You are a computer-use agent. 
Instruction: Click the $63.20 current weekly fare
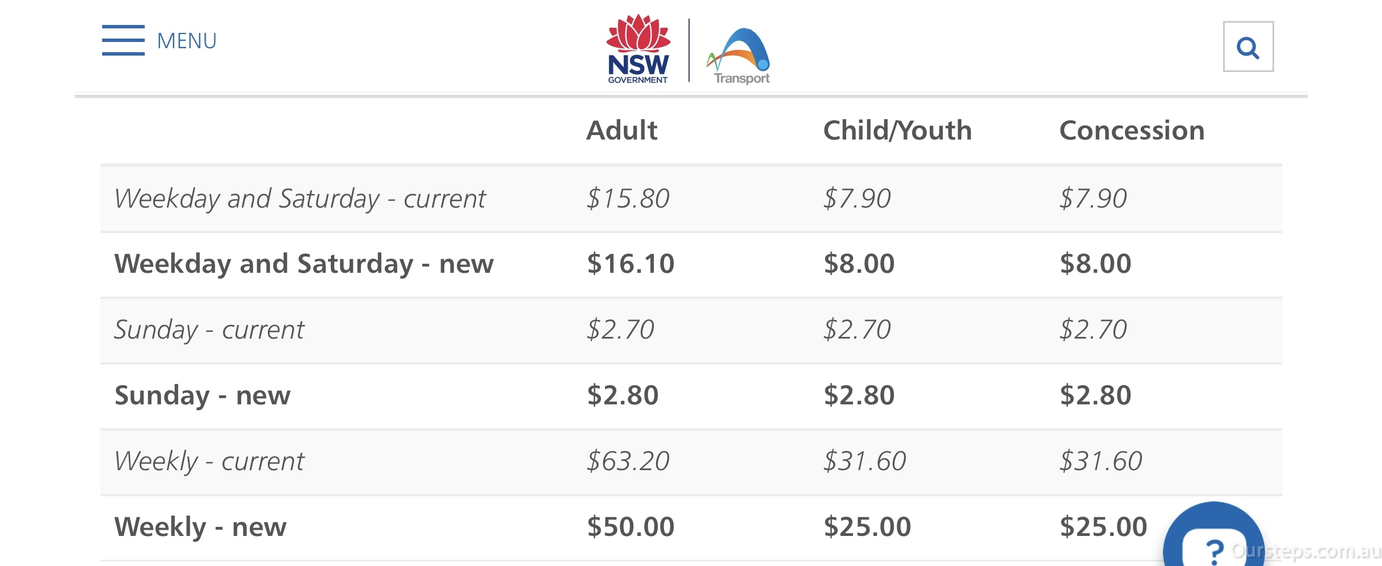coord(628,461)
